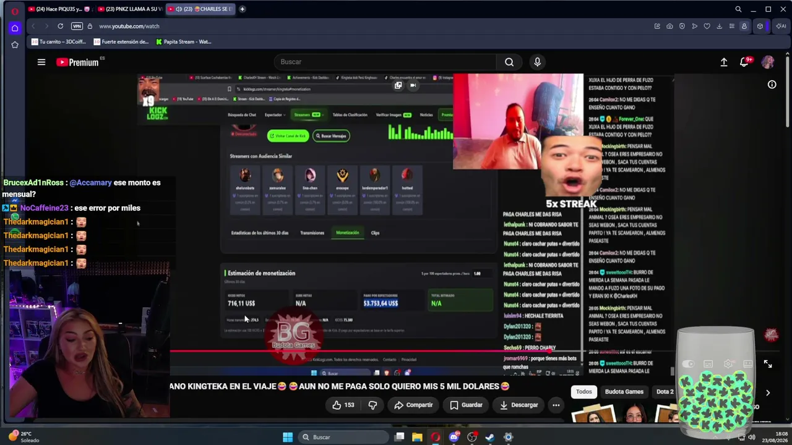The width and height of the screenshot is (792, 445).
Task: Start voice search with the microphone
Action: coord(537,62)
